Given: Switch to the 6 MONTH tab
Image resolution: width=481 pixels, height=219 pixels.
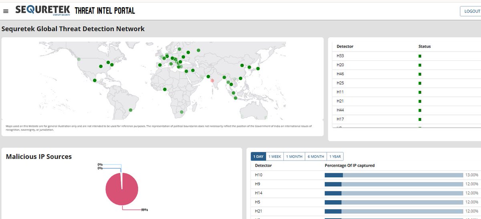Looking at the screenshot, I should (316, 157).
